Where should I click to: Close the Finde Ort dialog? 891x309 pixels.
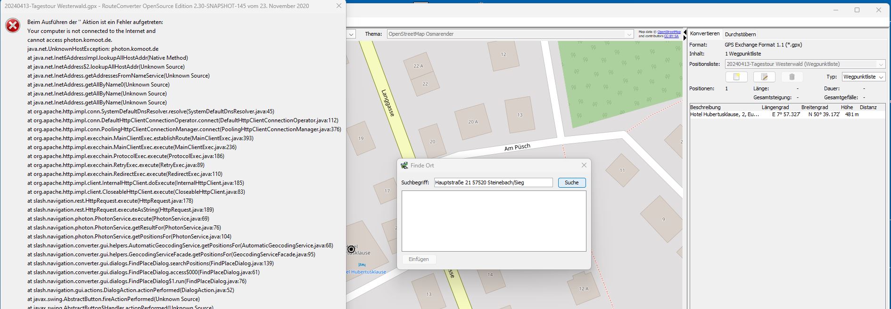pos(584,165)
